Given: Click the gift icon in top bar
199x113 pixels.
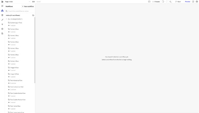Looking at the screenshot, I should 149,2.
